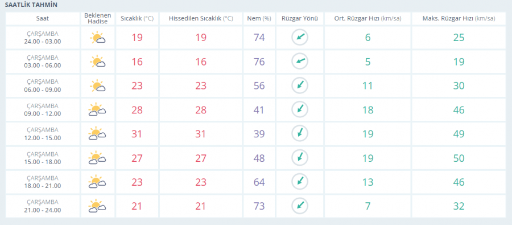Click temperature 19 in Sıcaklık column
512x225 pixels.
(137, 38)
